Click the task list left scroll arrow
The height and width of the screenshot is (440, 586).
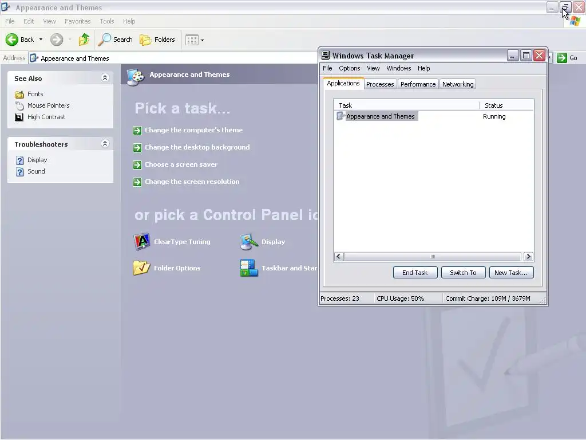(x=339, y=257)
